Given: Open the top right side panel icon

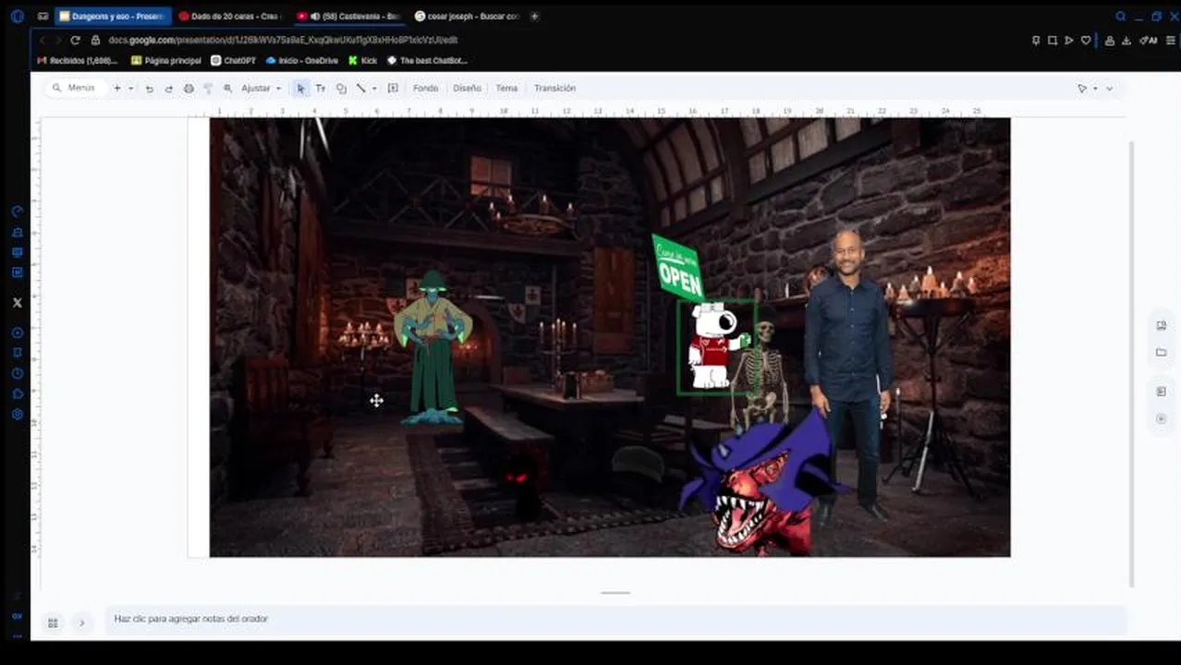Looking at the screenshot, I should tap(1161, 325).
